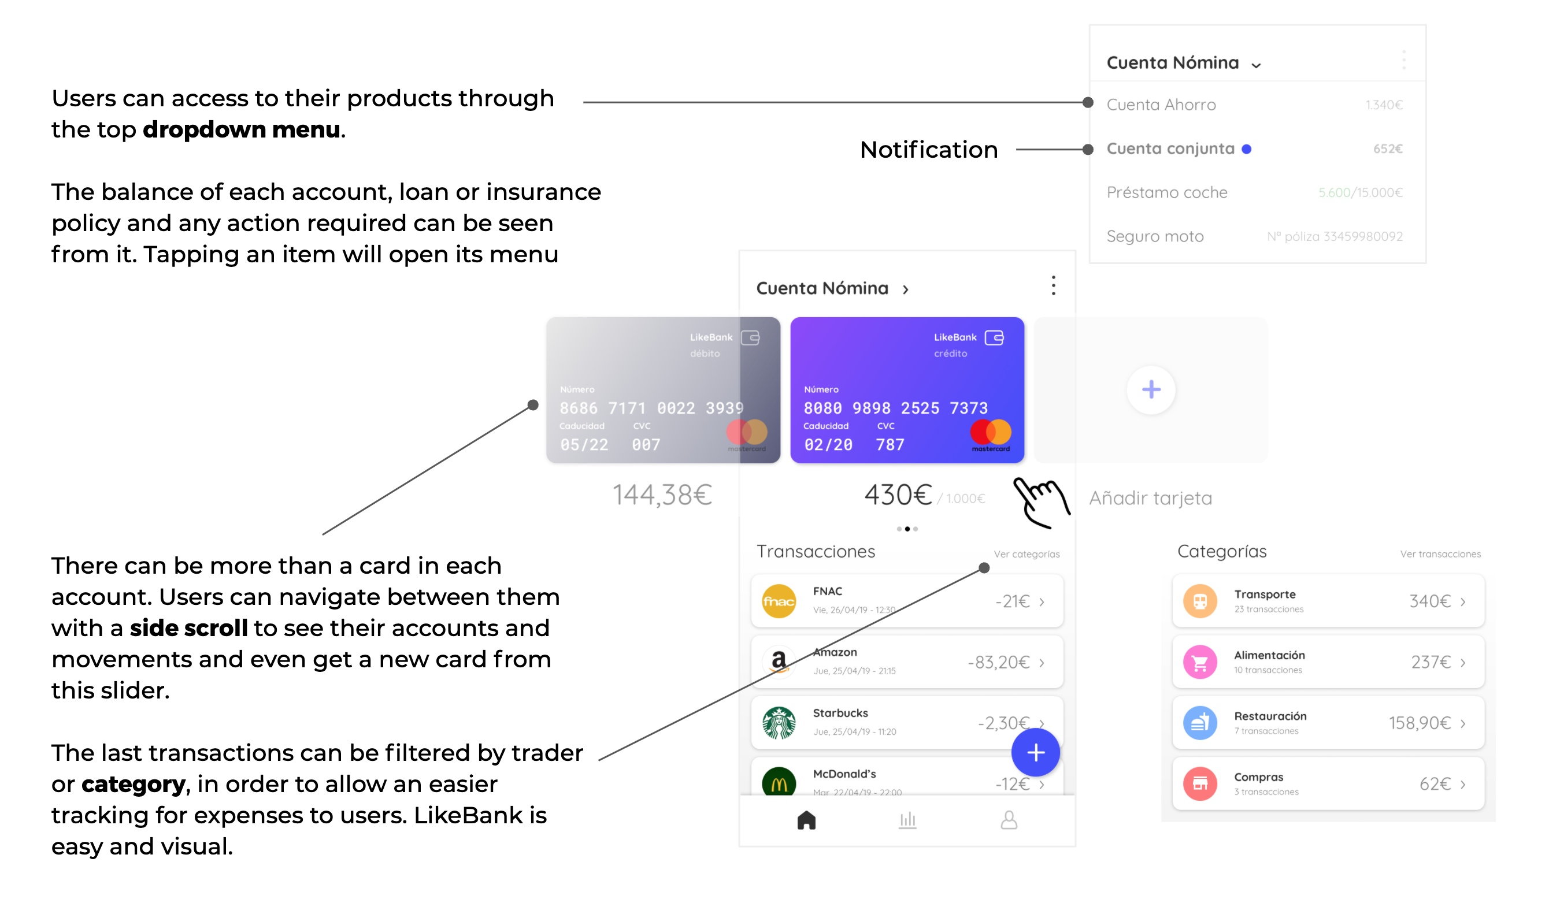
Task: Tap the blue floating plus button
Action: pos(1035,752)
